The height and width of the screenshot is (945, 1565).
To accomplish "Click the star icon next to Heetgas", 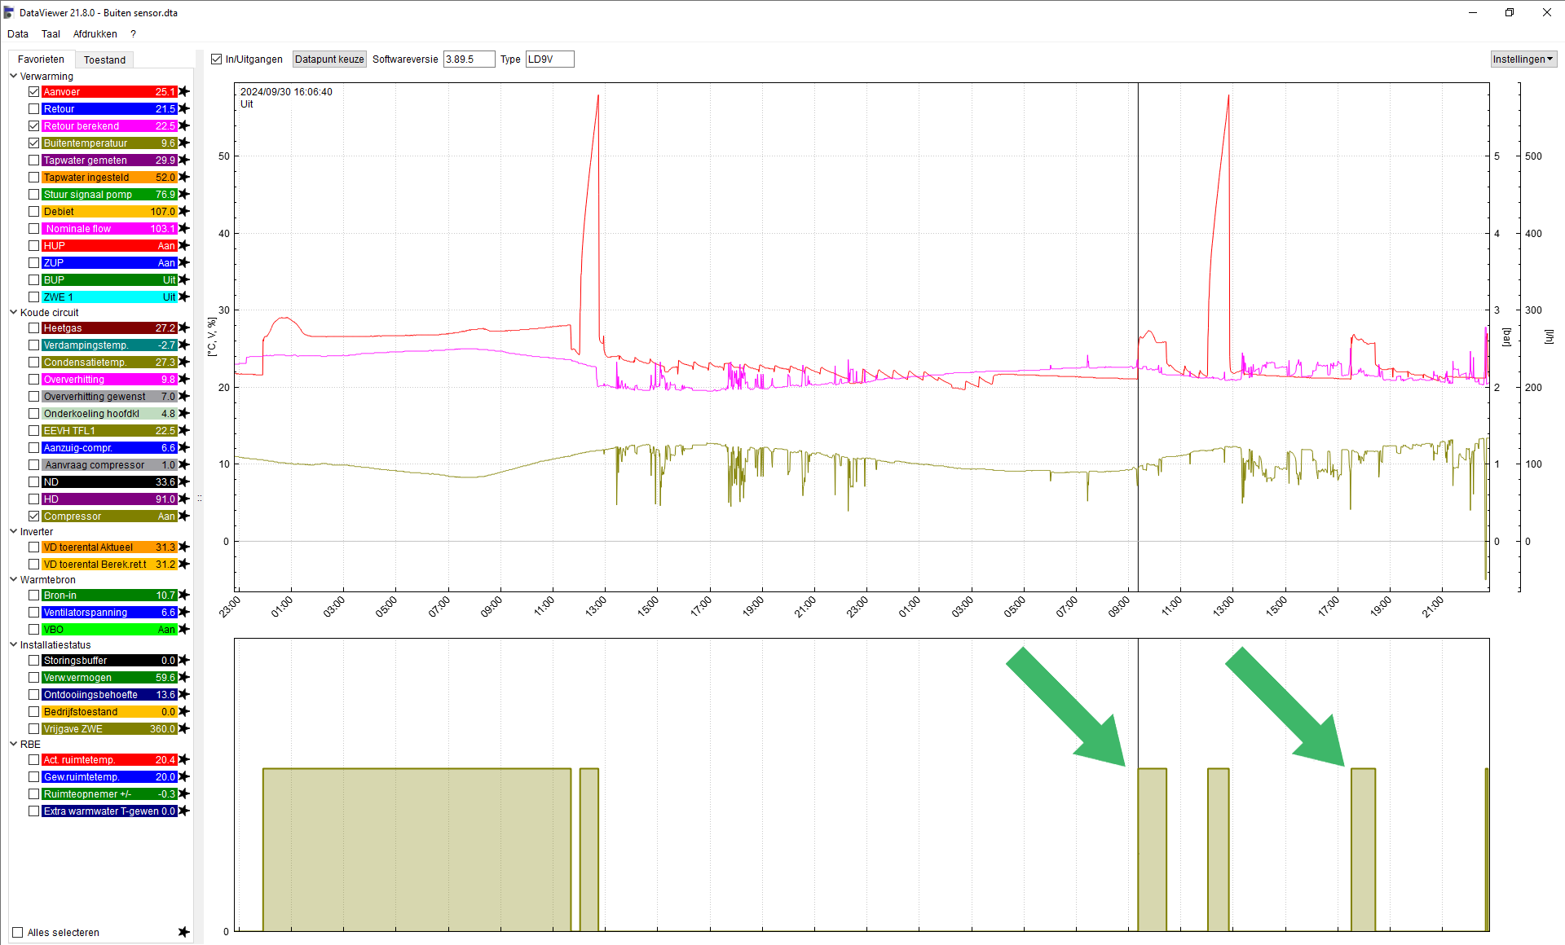I will [x=184, y=328].
